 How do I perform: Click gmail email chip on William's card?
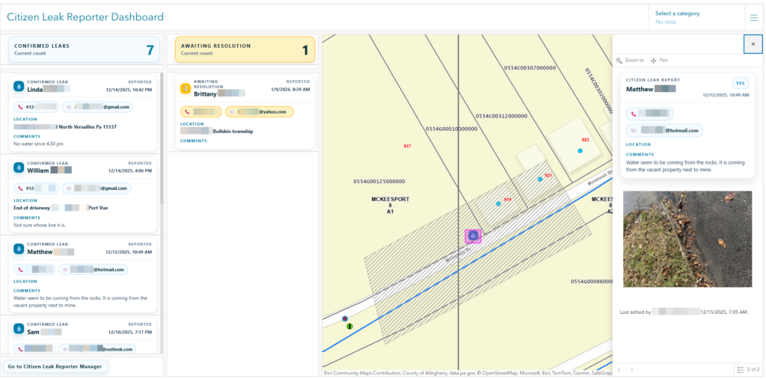click(96, 188)
